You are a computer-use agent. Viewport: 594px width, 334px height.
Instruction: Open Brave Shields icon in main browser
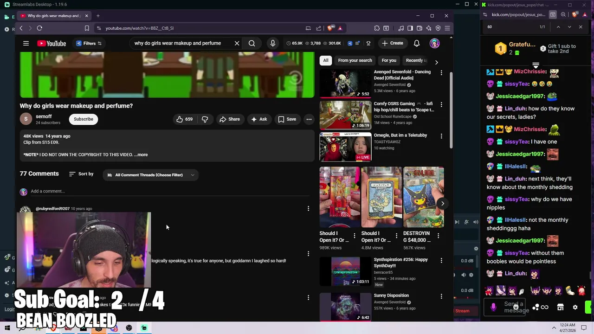pyautogui.click(x=330, y=28)
